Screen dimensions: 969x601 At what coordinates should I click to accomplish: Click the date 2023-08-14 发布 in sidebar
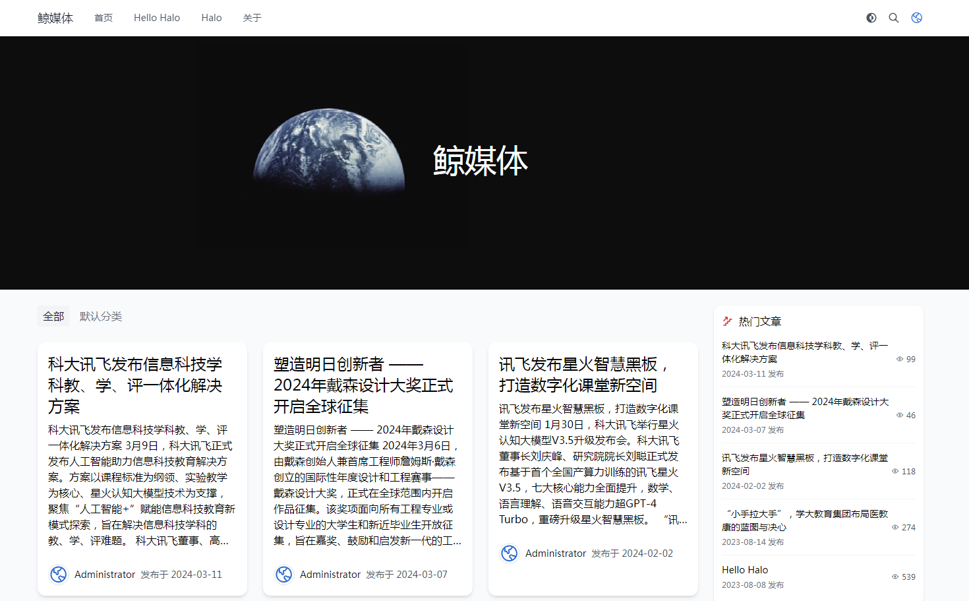[753, 542]
